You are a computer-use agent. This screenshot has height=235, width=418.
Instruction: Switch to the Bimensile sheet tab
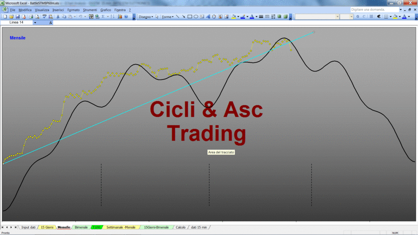[81, 227]
